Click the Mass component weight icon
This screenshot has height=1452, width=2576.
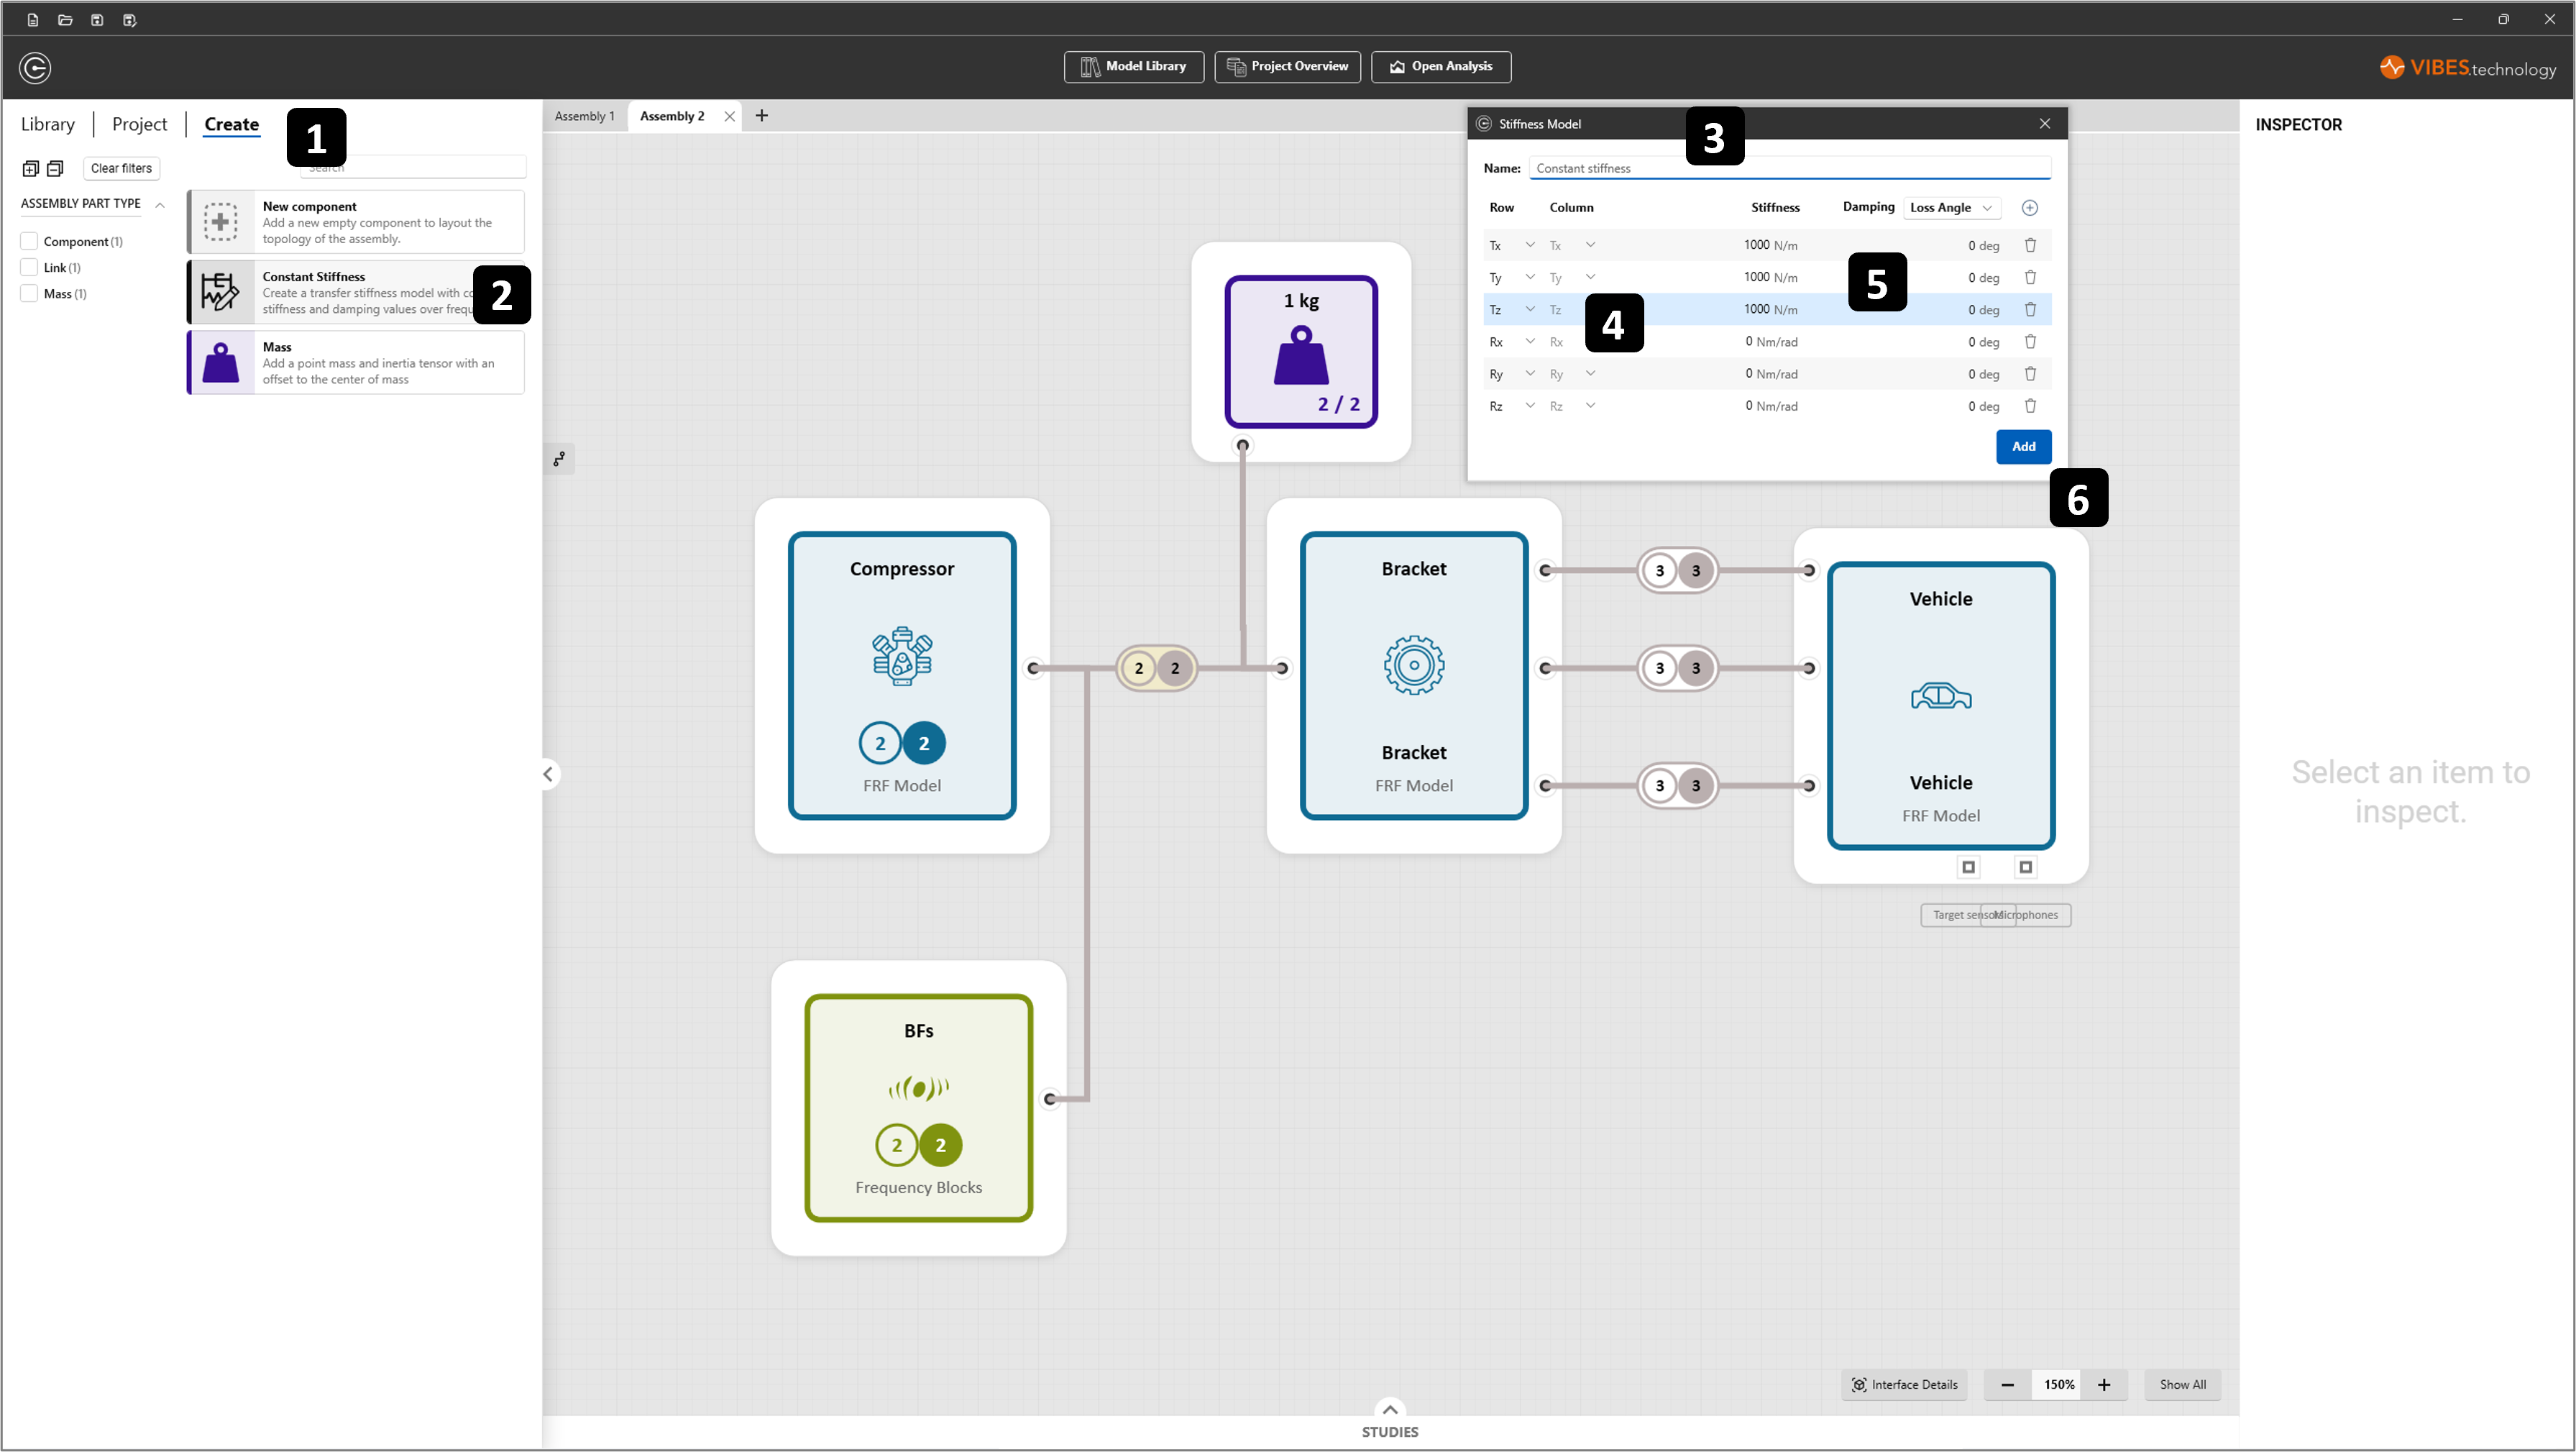[x=221, y=362]
